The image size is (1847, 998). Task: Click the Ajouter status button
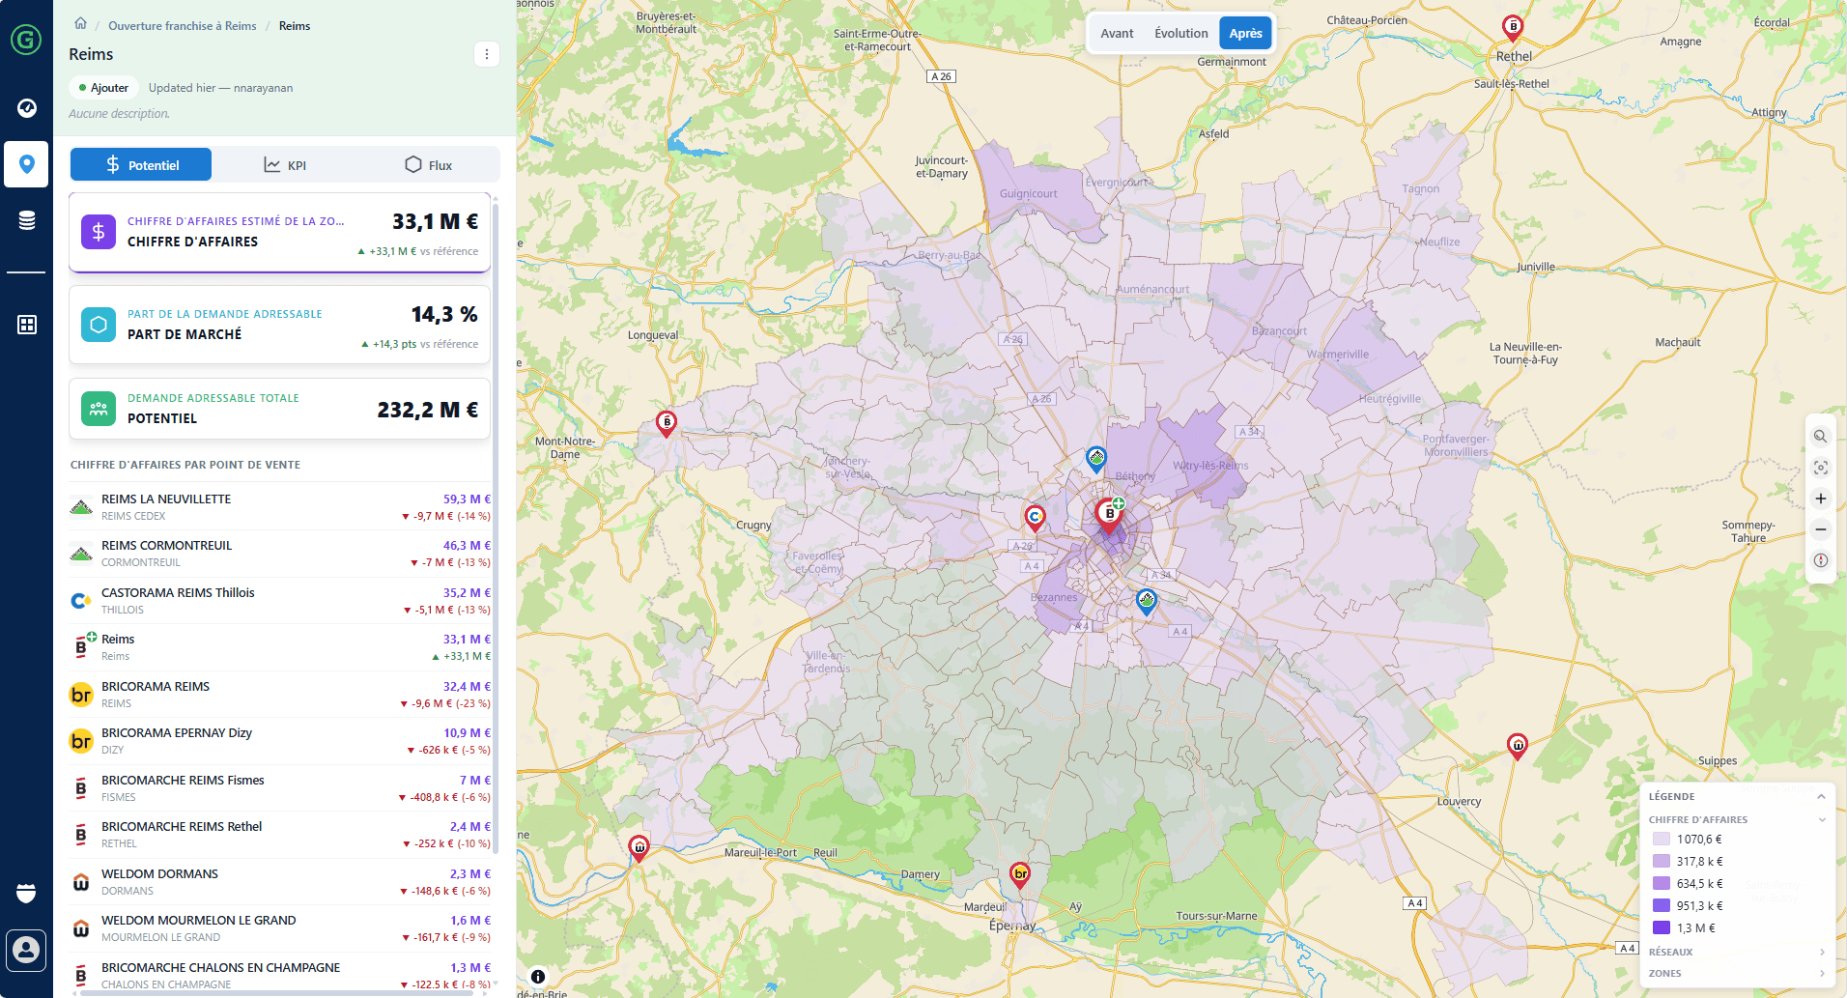point(104,88)
